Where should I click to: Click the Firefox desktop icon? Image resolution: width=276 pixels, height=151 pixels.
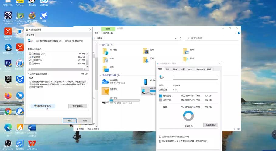[8, 96]
